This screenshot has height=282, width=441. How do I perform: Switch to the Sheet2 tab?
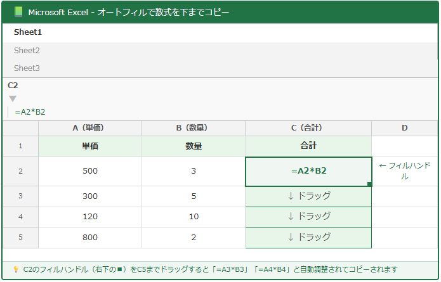pos(27,50)
